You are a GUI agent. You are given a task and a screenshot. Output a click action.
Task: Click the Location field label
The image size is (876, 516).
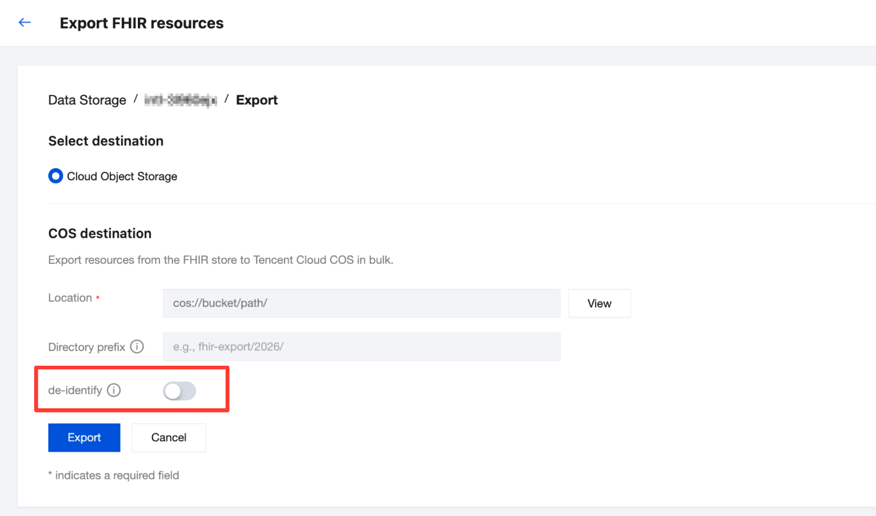point(70,298)
